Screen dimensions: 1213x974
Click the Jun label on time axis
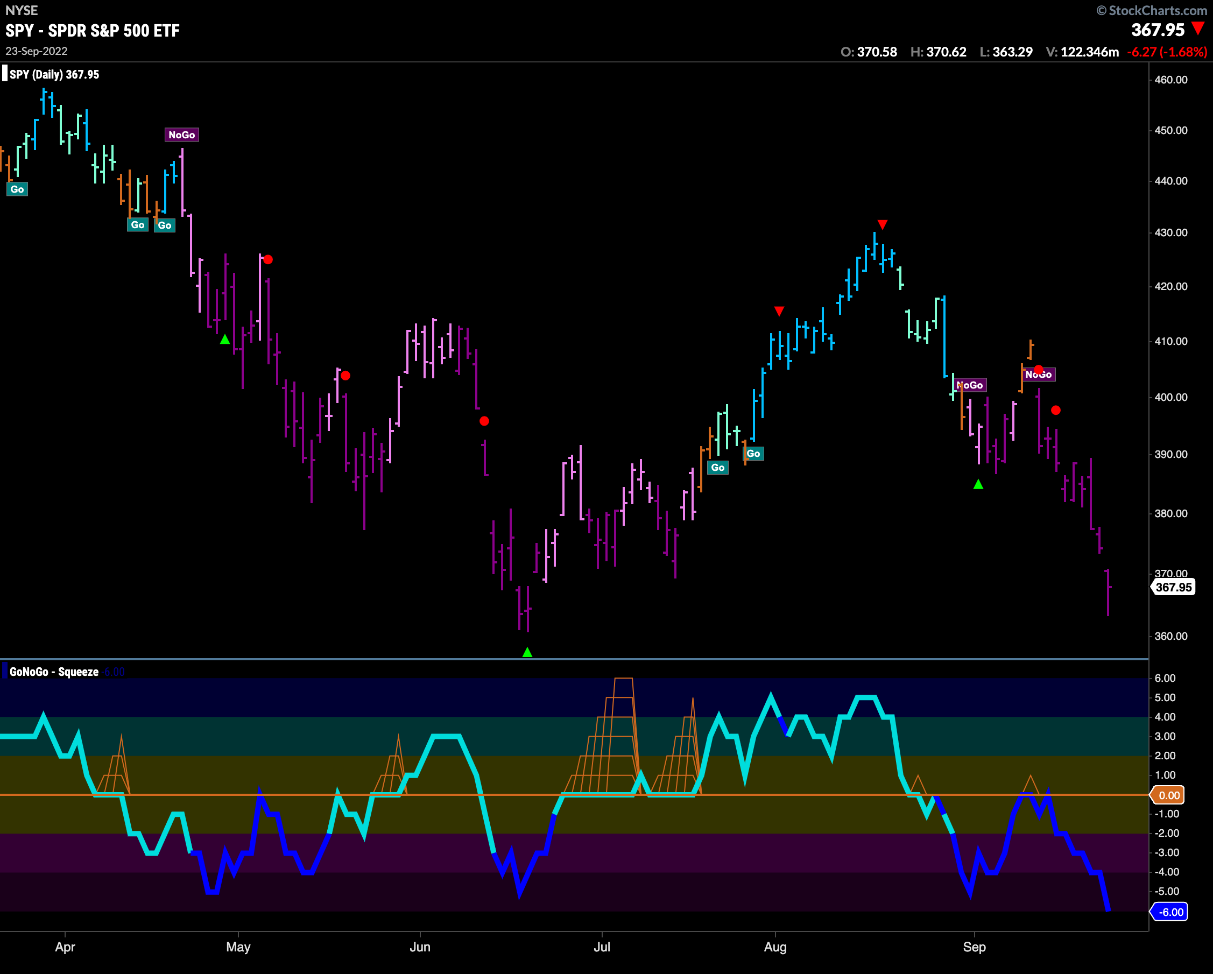pos(420,947)
